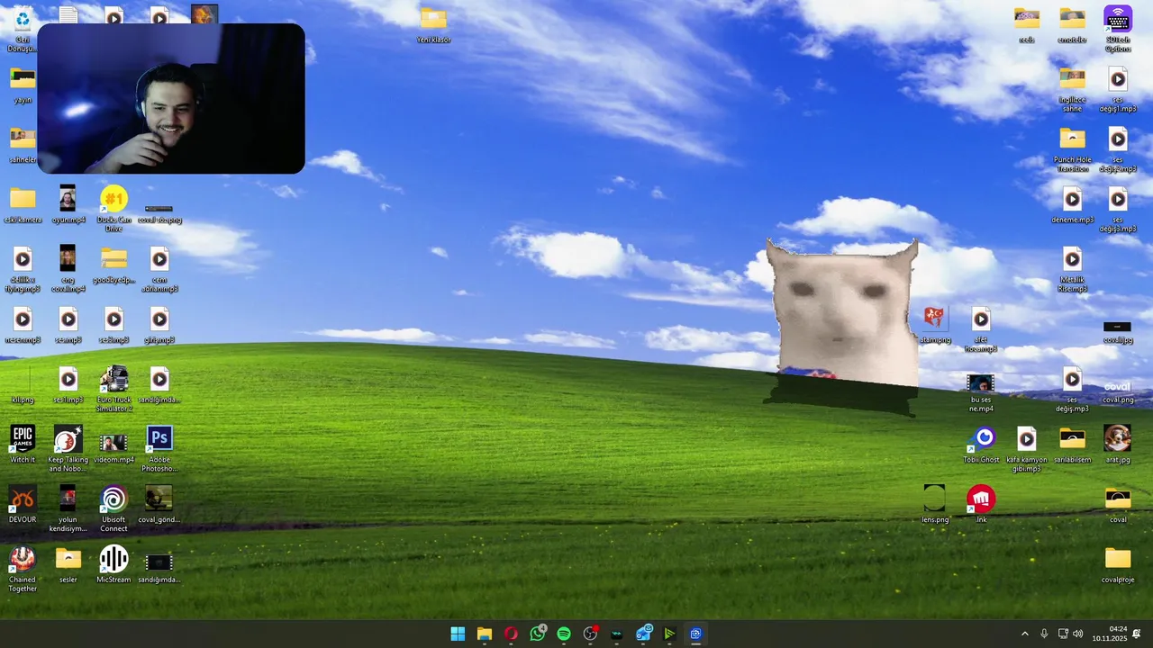The width and height of the screenshot is (1153, 648).
Task: Select the atam.png flag image
Action: click(935, 318)
